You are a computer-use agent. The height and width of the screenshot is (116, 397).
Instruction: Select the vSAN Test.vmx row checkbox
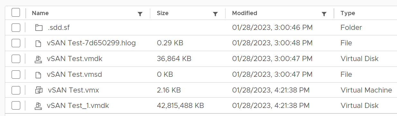point(16,90)
